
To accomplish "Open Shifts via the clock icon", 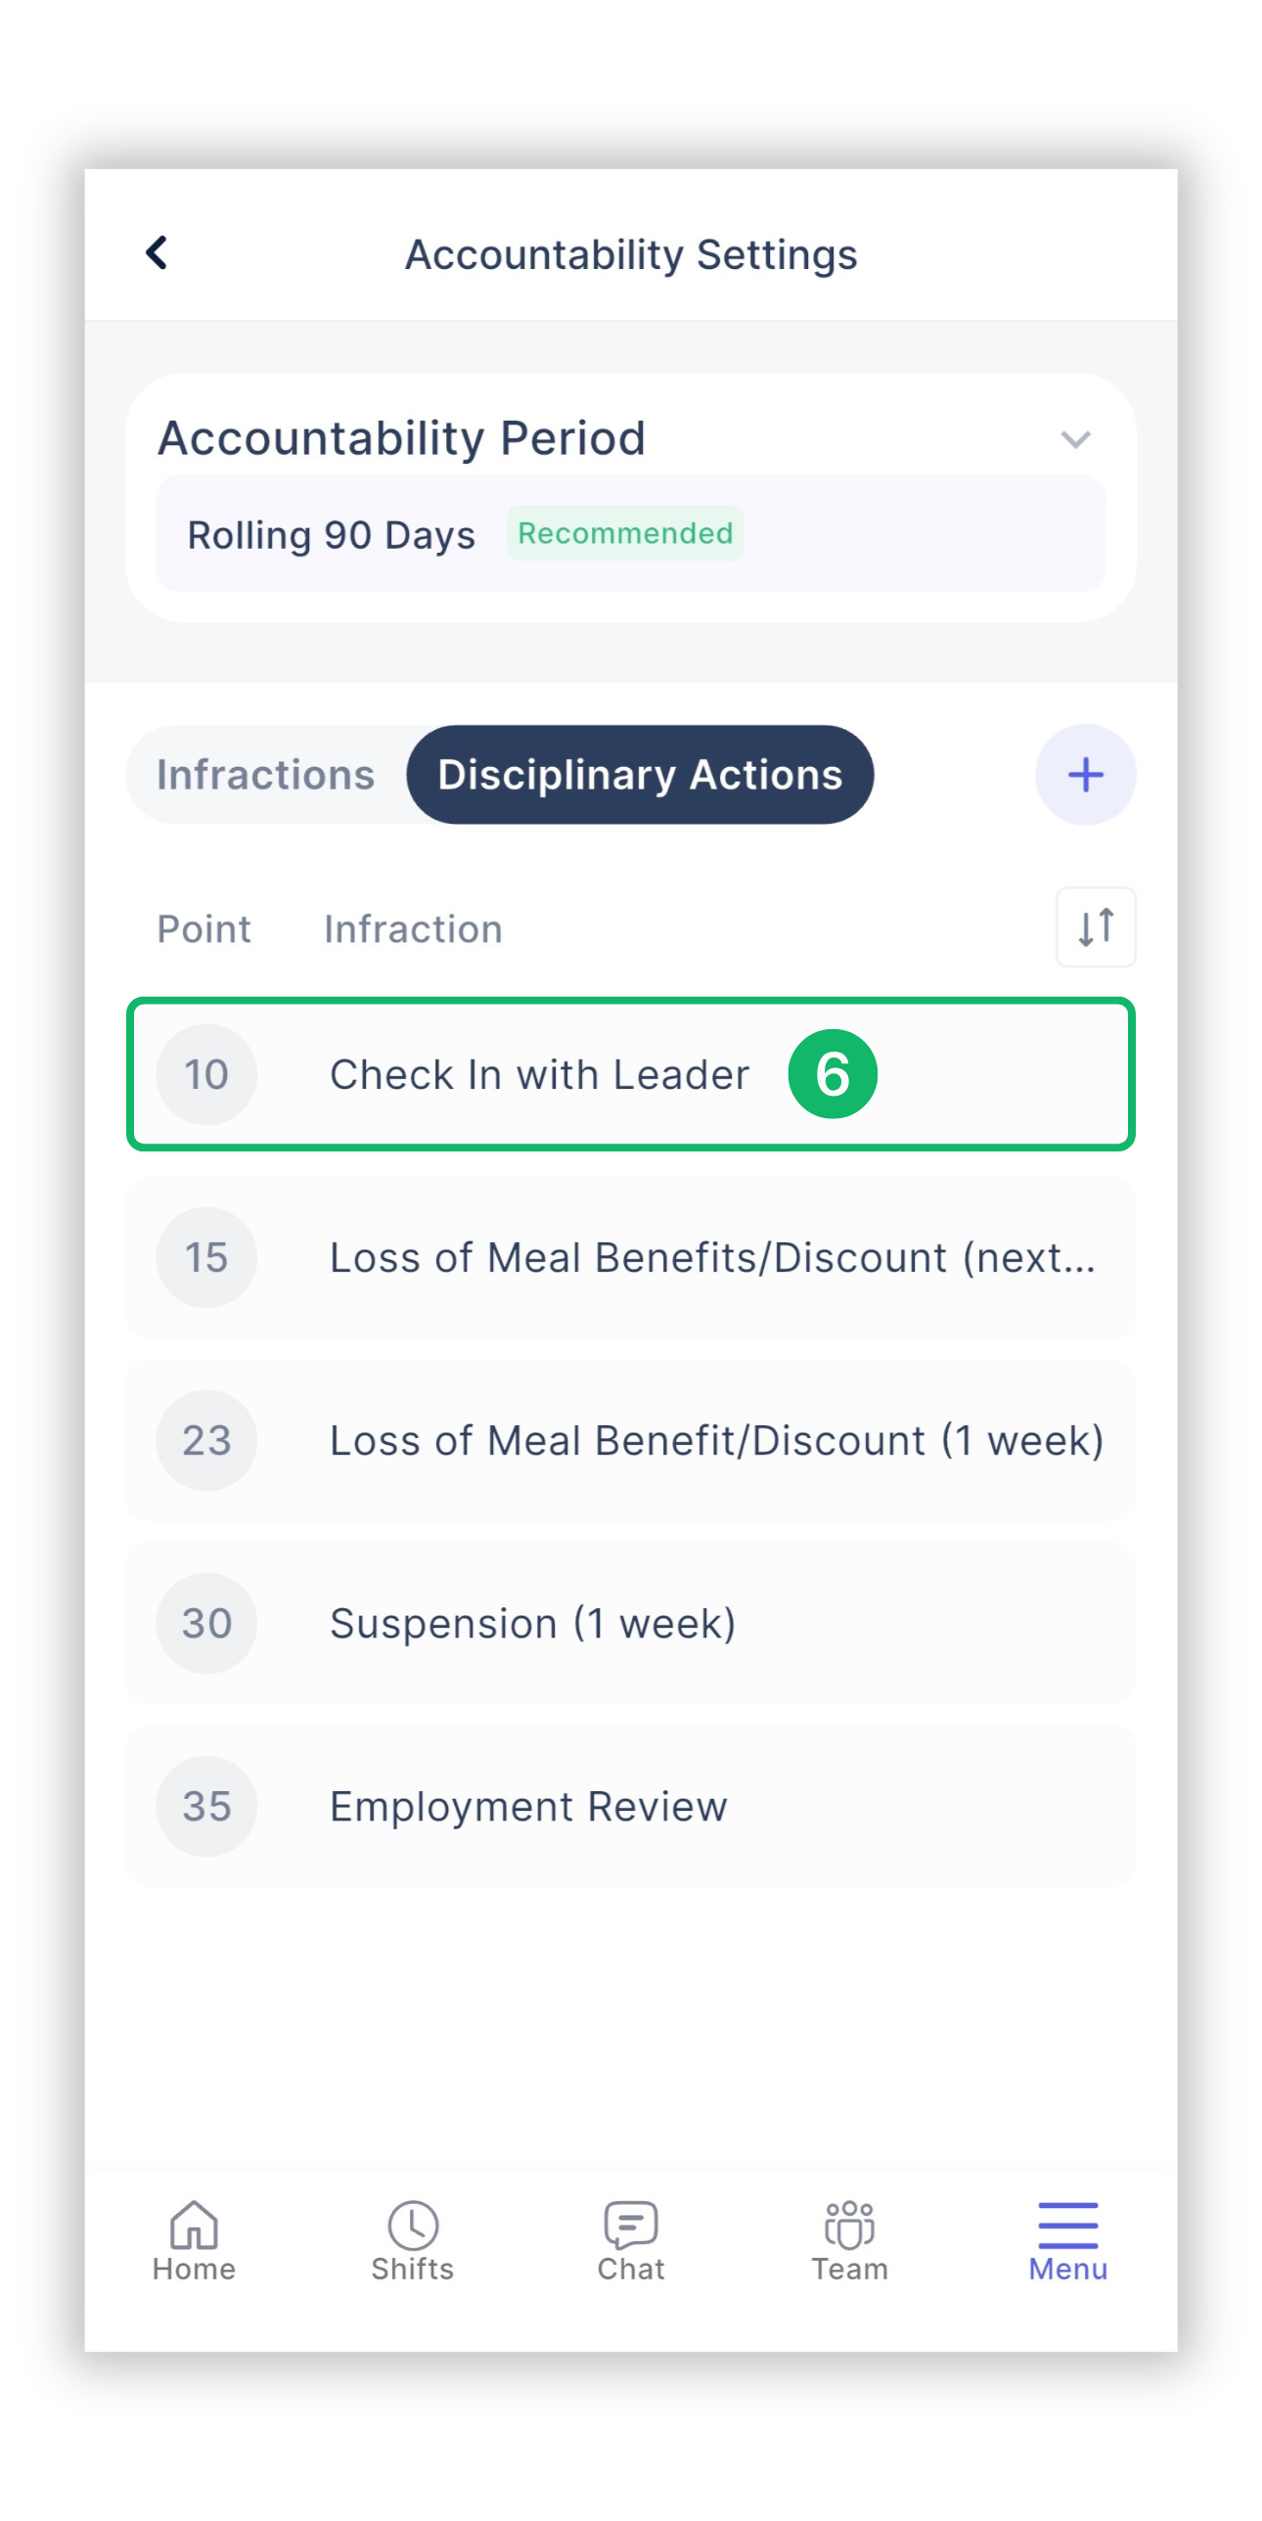I will pyautogui.click(x=412, y=2225).
